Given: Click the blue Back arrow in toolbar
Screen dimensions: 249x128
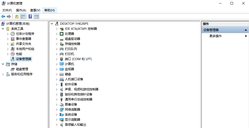Looking at the screenshot, I should [3, 17].
